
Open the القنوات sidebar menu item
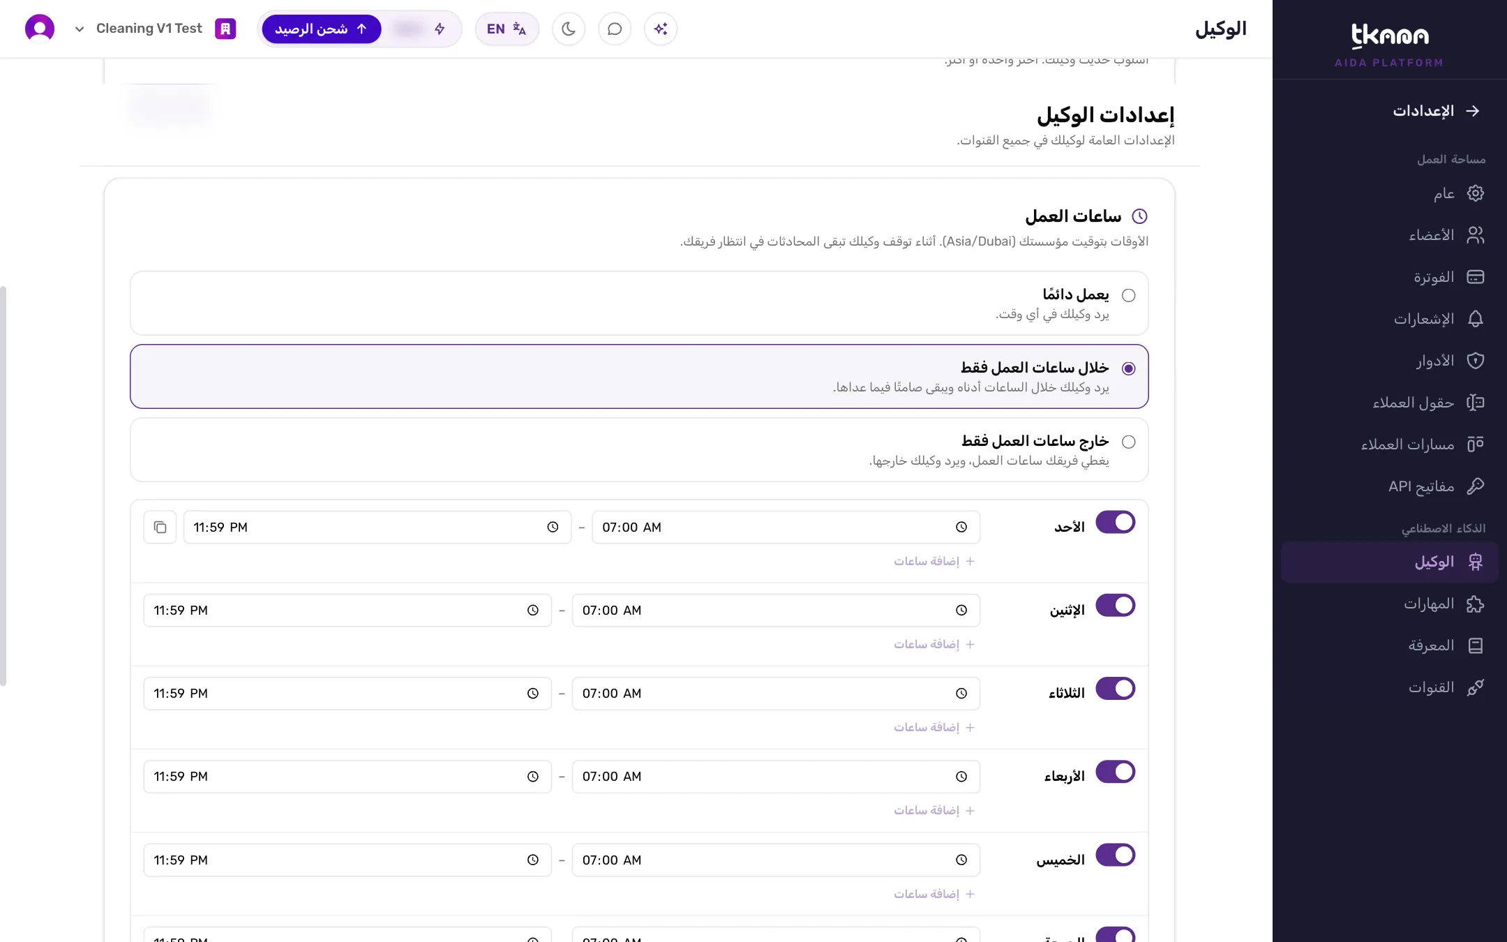[1389, 687]
